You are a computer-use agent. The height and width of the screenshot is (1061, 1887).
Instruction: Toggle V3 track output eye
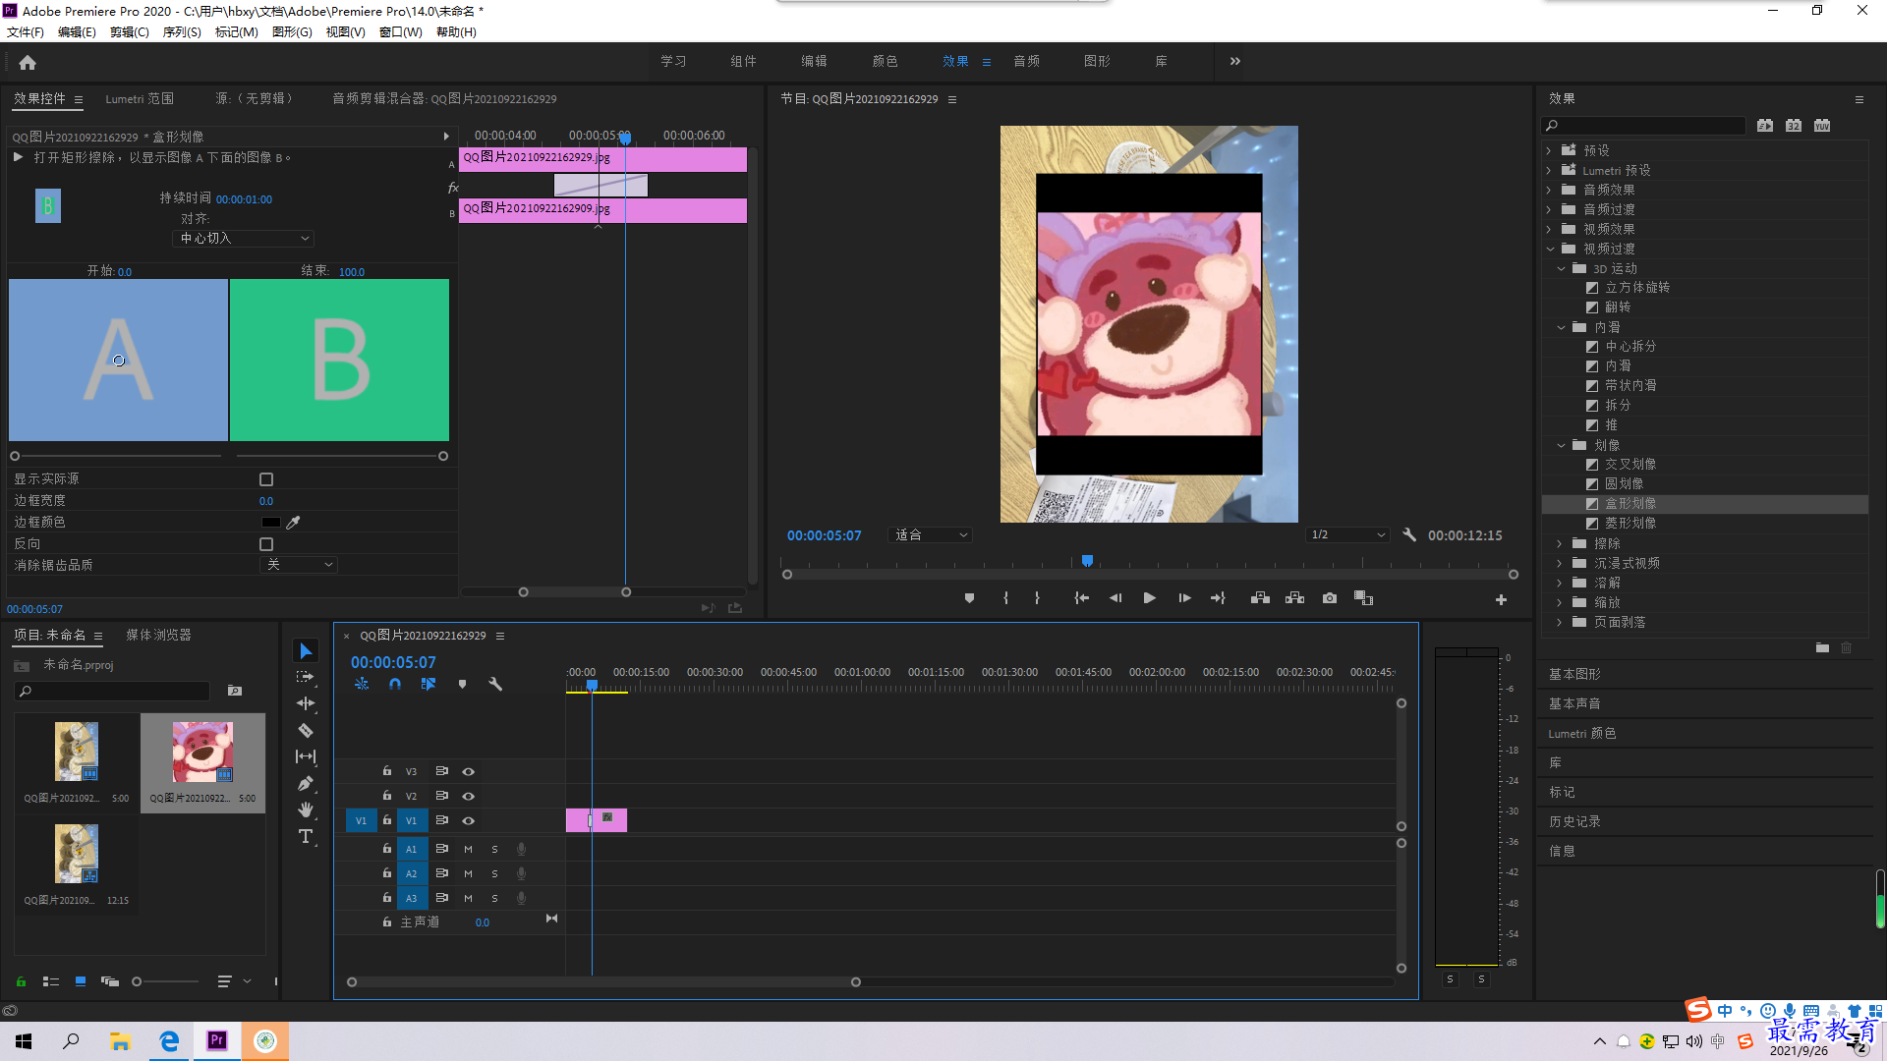pyautogui.click(x=469, y=772)
